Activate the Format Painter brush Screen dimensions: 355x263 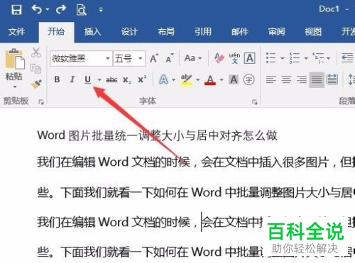point(36,84)
